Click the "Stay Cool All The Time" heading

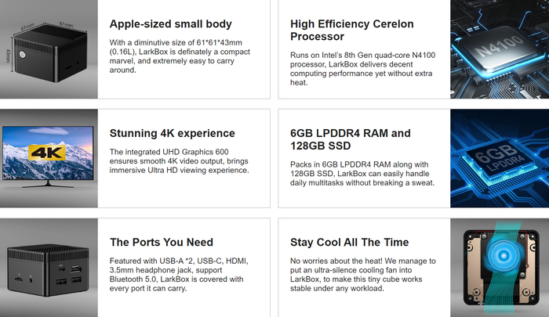tap(349, 242)
